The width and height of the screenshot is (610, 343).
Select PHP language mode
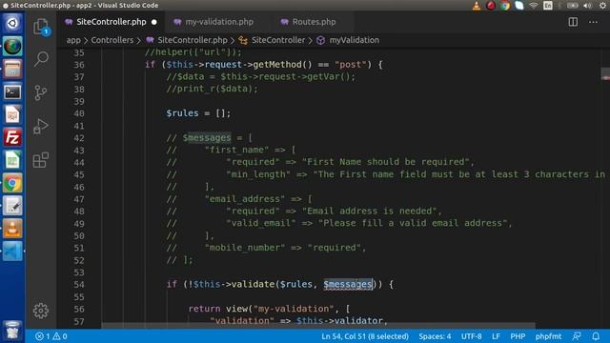tap(518, 336)
